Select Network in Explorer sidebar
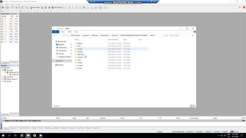 60,65
